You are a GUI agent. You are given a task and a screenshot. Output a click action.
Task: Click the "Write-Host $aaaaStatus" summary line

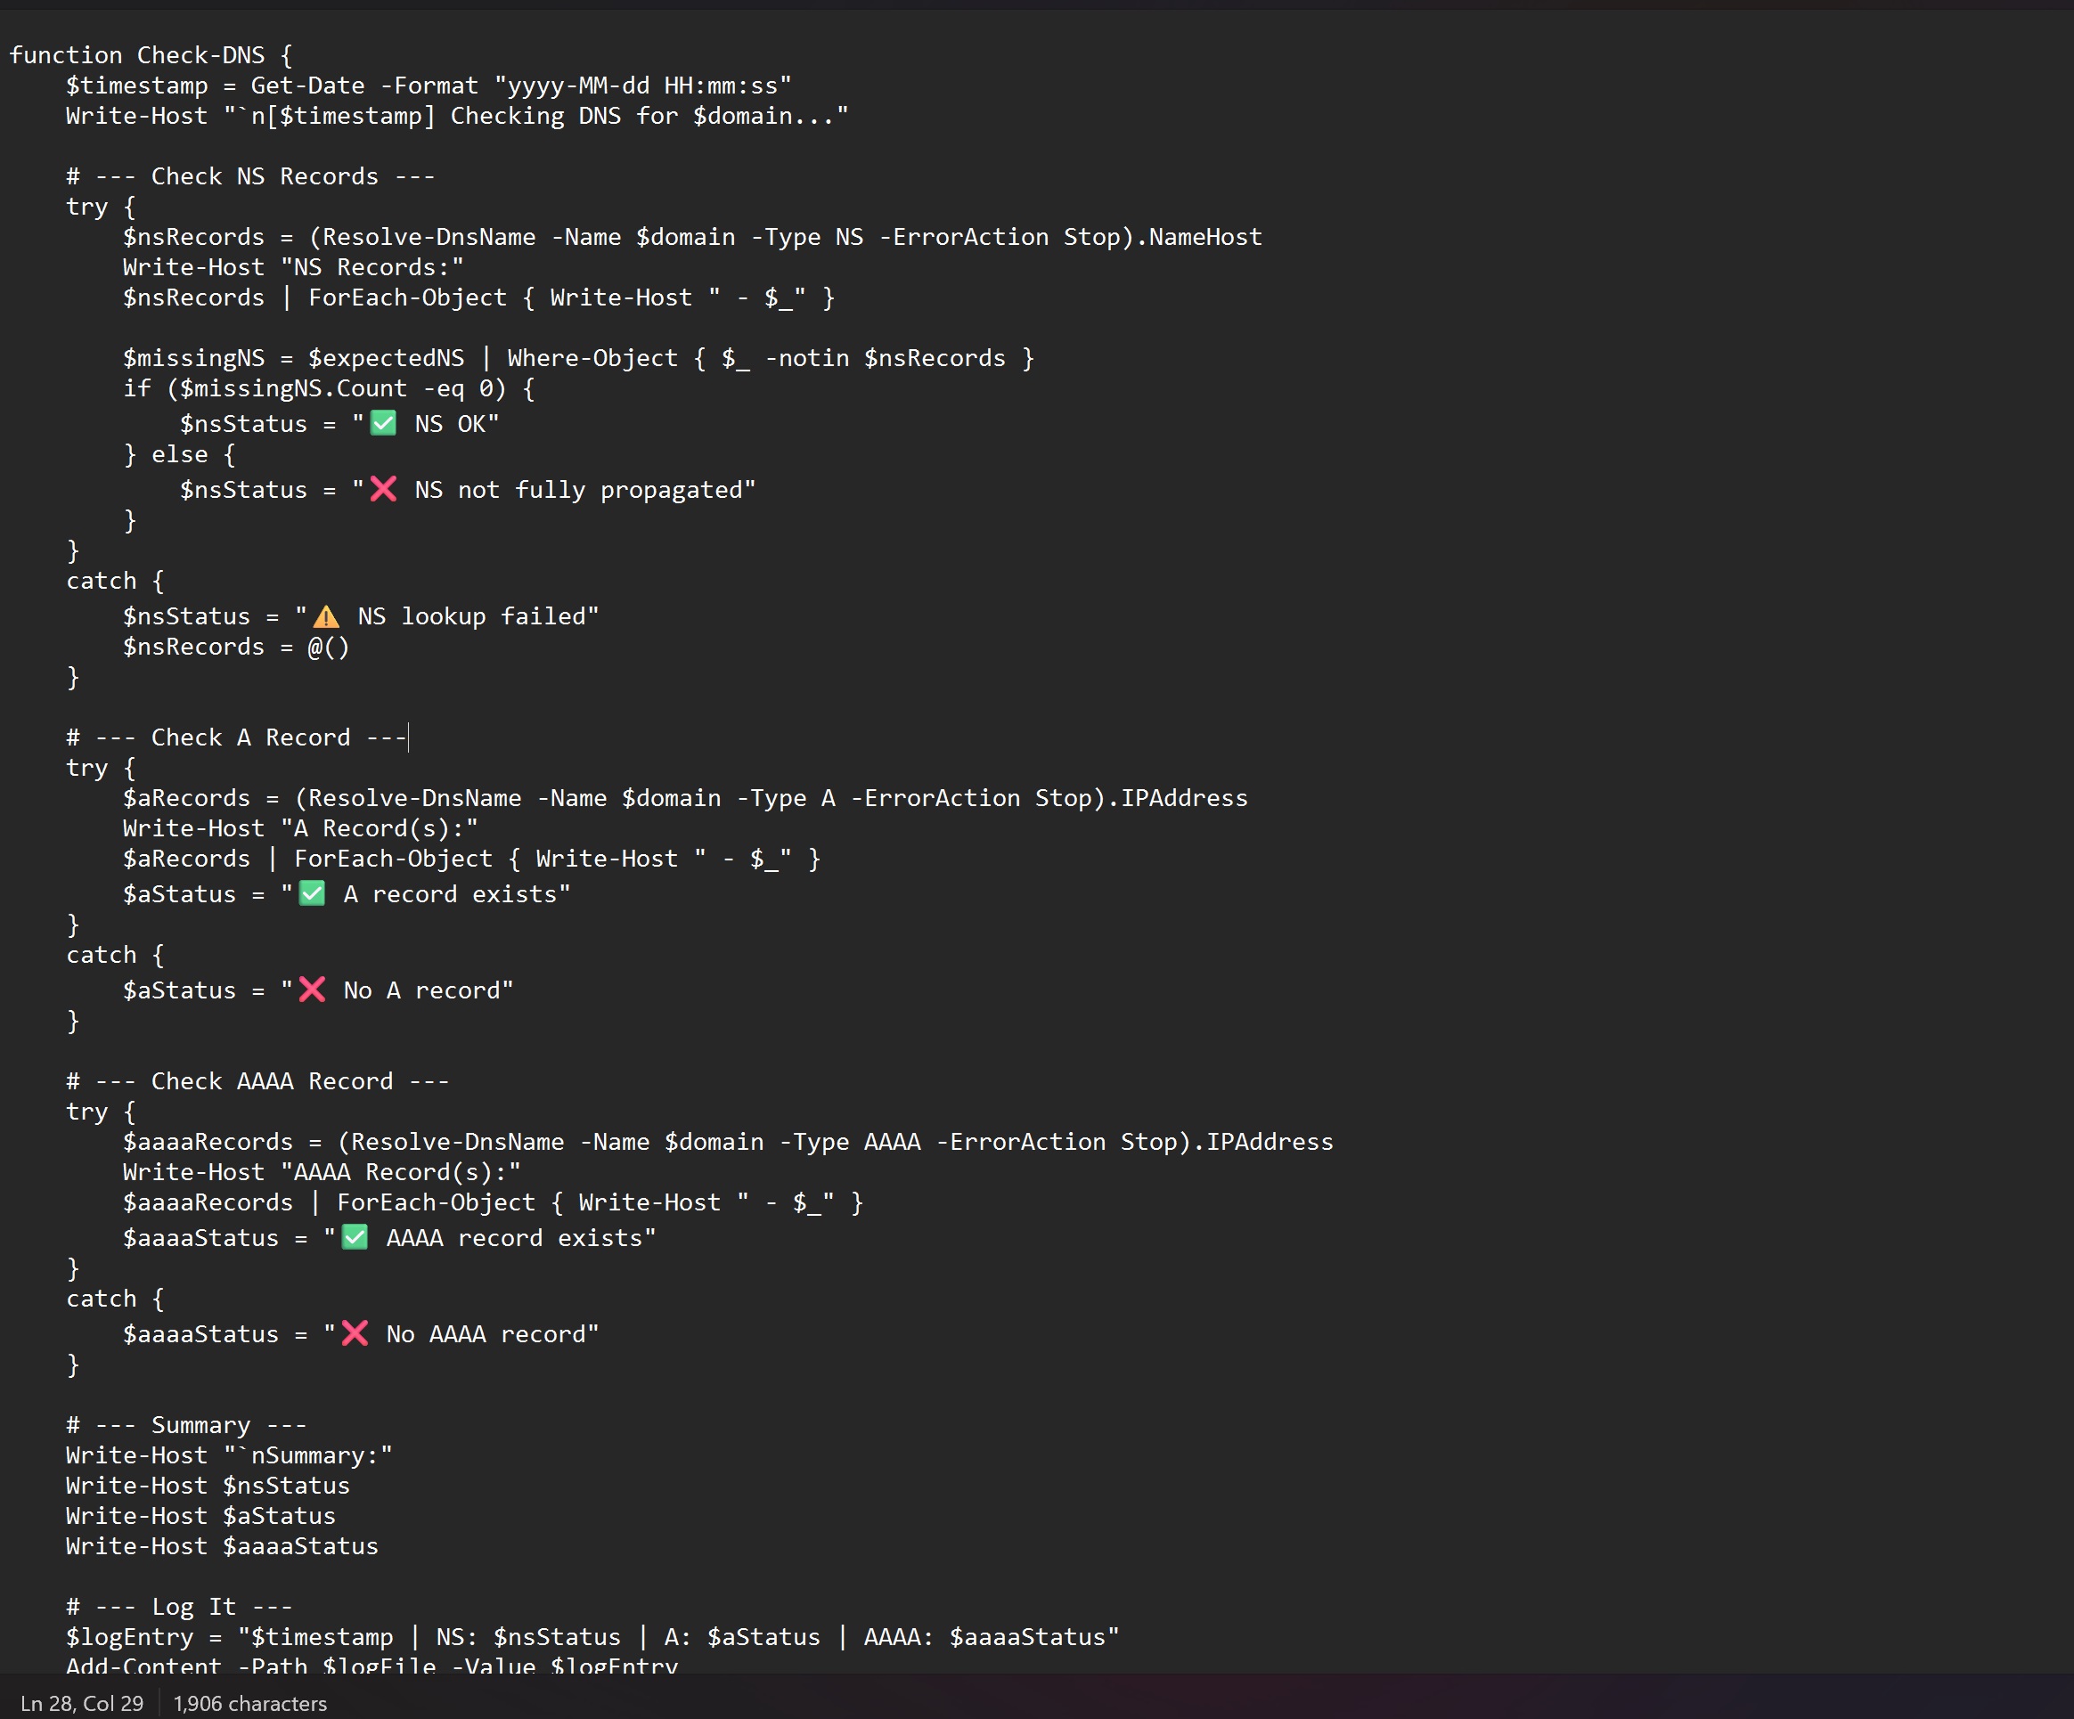pyautogui.click(x=221, y=1546)
